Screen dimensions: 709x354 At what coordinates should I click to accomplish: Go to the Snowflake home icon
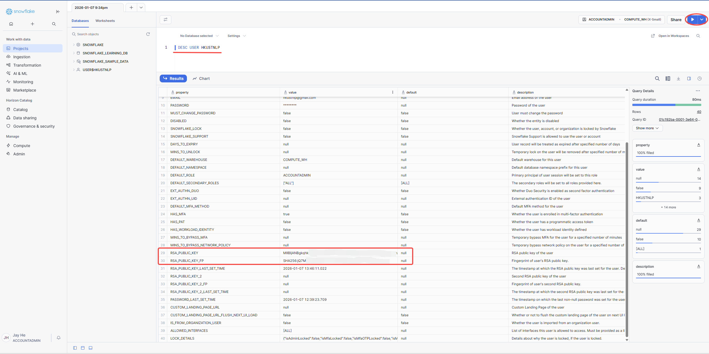pos(11,24)
